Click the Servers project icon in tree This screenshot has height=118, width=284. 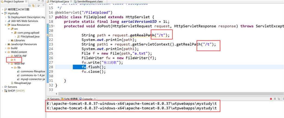(5, 87)
